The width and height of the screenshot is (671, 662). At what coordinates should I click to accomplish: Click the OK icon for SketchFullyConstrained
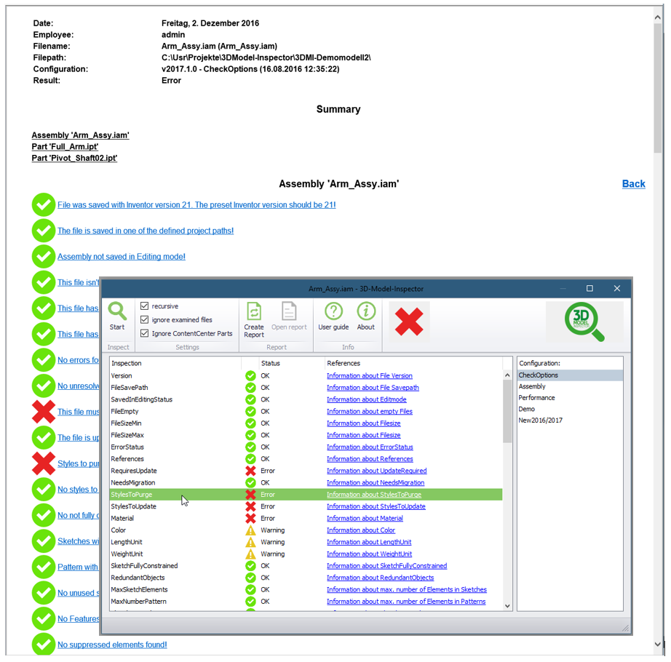click(x=250, y=566)
